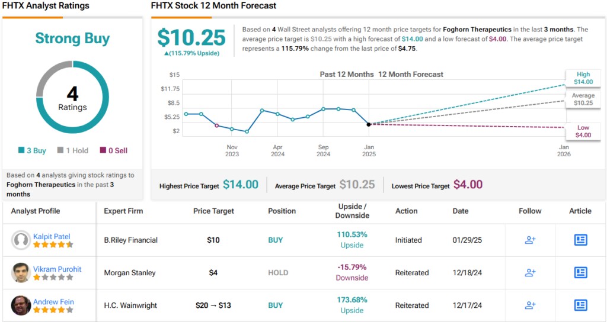Open Kalpit Patel analyst profile link
The width and height of the screenshot is (607, 322).
point(52,236)
